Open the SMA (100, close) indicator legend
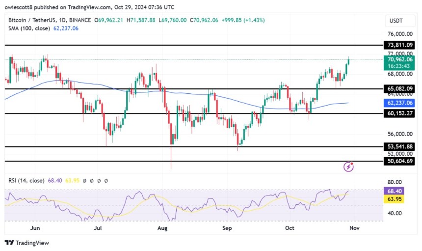 [x=29, y=28]
